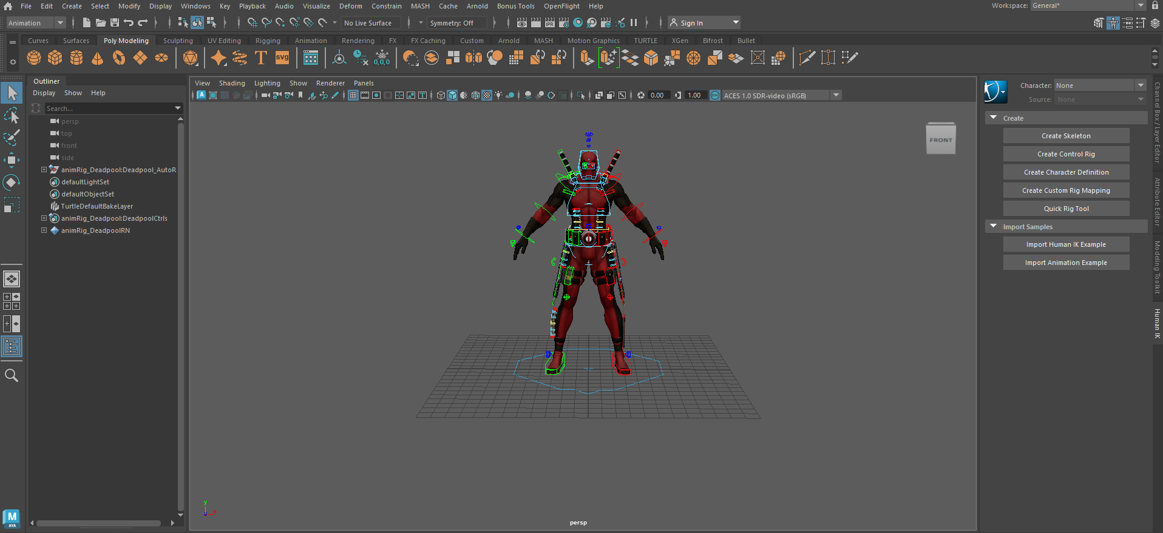Click the Create Control Rig button

point(1066,154)
